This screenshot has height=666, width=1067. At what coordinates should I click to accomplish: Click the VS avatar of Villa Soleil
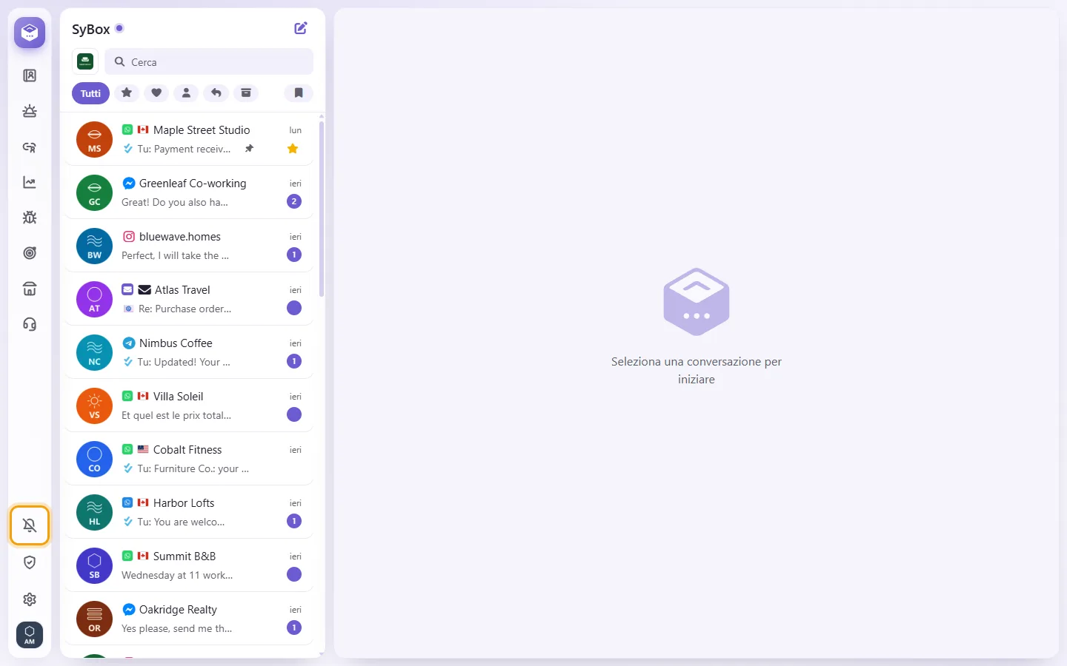(x=95, y=406)
